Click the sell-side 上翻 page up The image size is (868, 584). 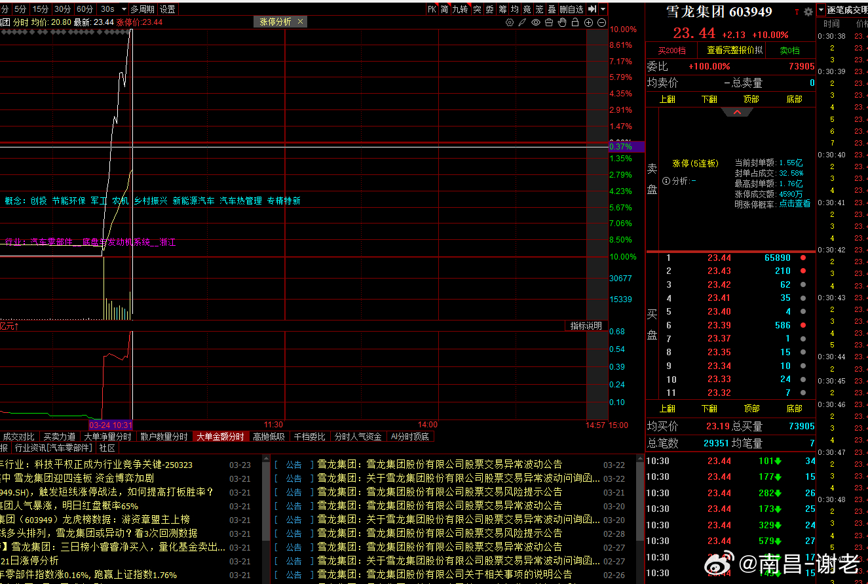coord(667,100)
